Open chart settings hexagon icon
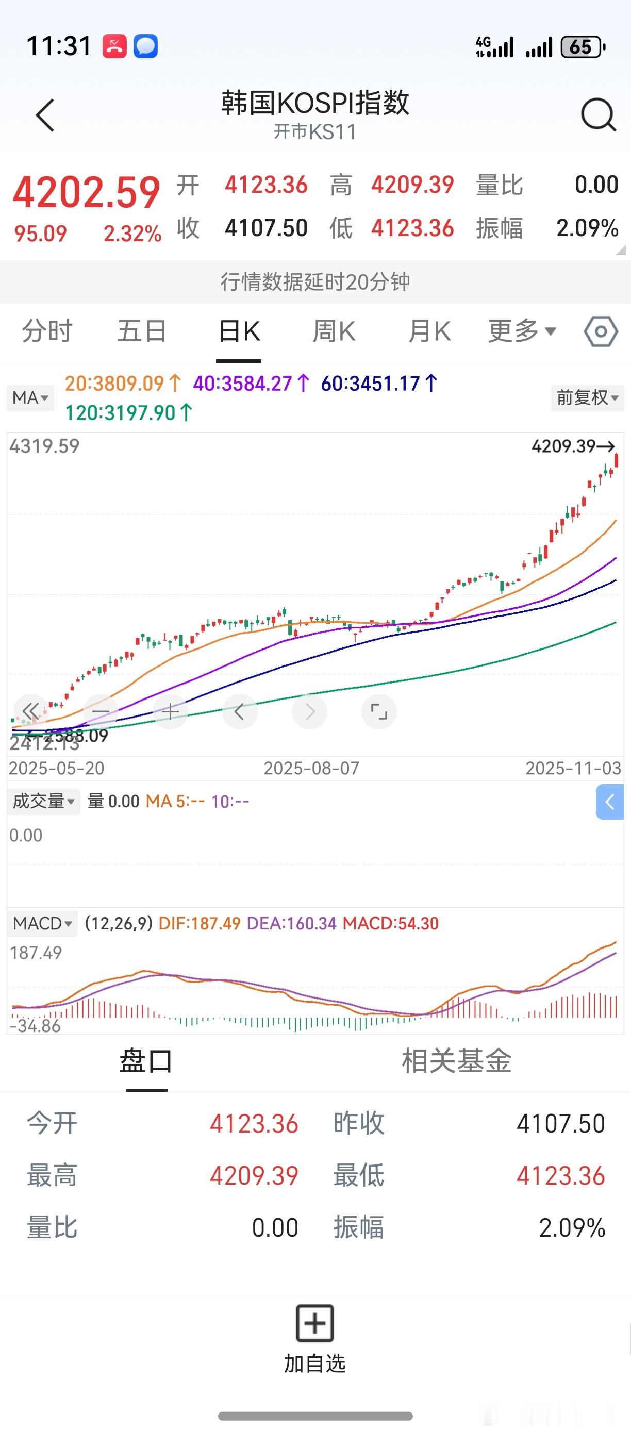The width and height of the screenshot is (631, 1431). pos(601,331)
